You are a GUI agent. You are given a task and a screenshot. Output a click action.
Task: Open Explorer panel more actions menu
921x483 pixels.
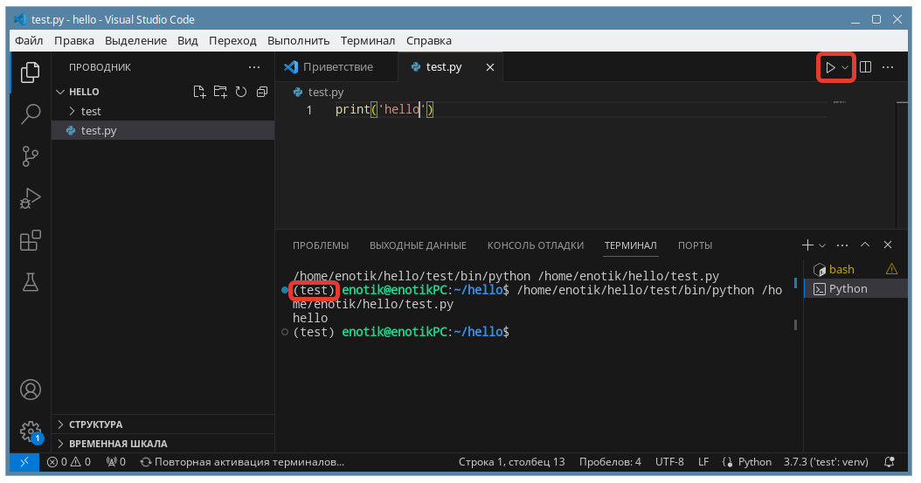[x=253, y=67]
